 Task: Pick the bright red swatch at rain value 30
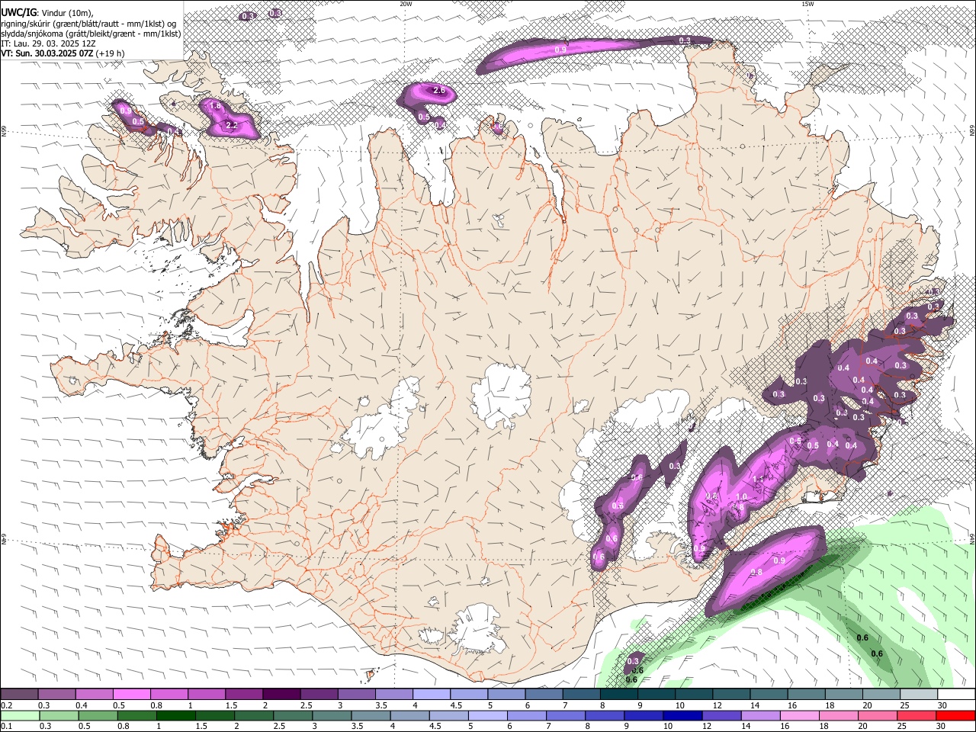tap(956, 715)
